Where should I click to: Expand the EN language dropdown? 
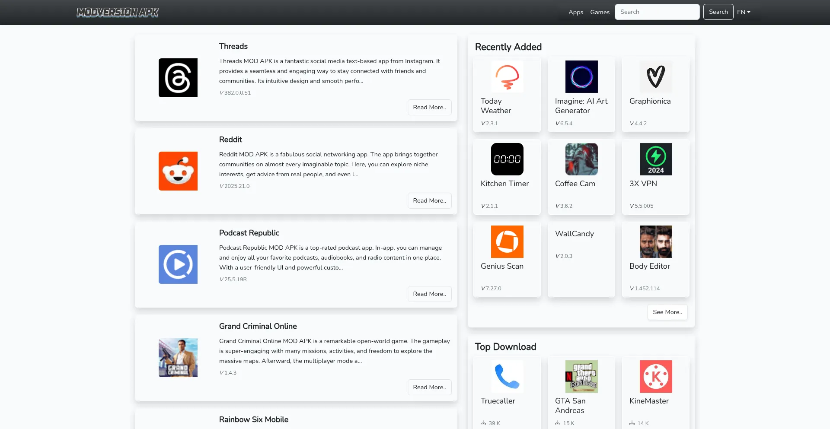click(744, 12)
